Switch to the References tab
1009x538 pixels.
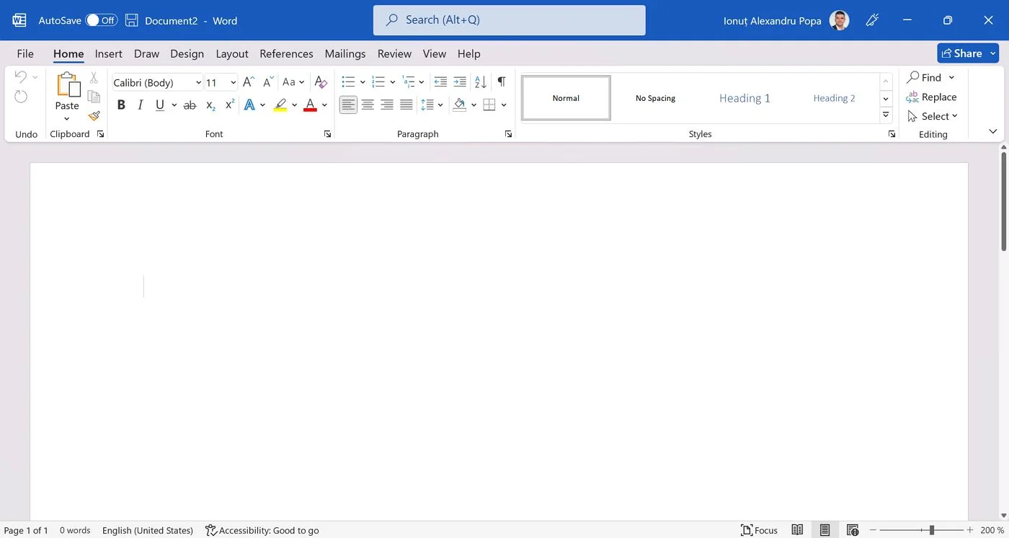click(x=286, y=53)
